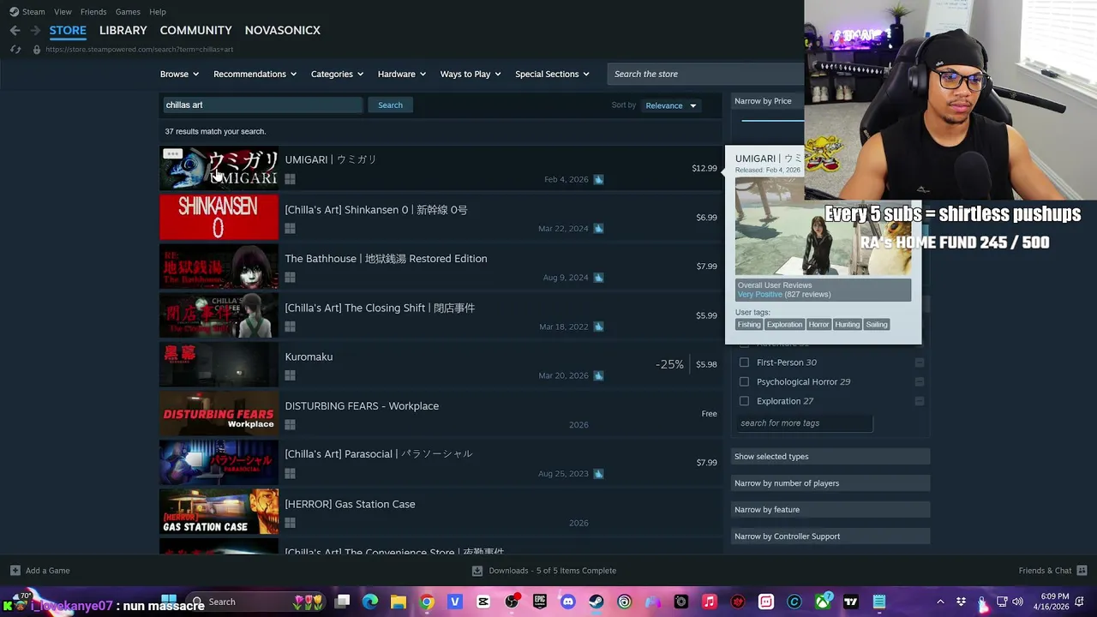The width and height of the screenshot is (1097, 617).
Task: Open the Ways to Play dropdown
Action: tap(471, 74)
